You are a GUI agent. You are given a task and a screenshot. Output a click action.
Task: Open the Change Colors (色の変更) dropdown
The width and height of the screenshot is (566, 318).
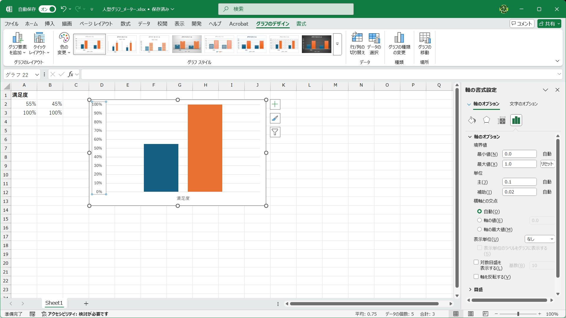coord(64,43)
